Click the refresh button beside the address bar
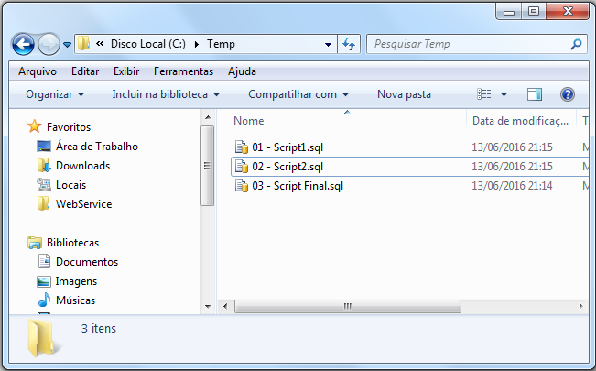The height and width of the screenshot is (371, 596). tap(349, 45)
